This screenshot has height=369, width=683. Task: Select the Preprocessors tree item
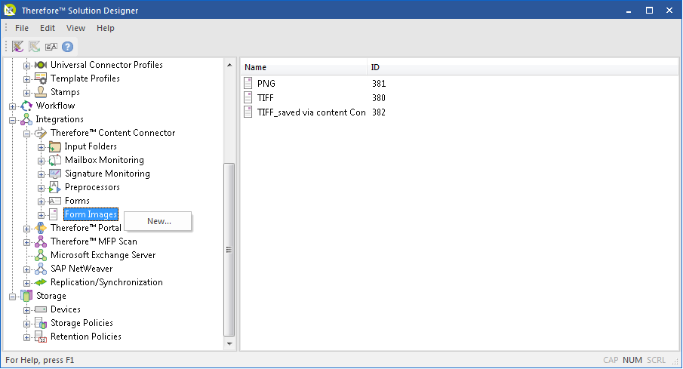[x=92, y=187]
